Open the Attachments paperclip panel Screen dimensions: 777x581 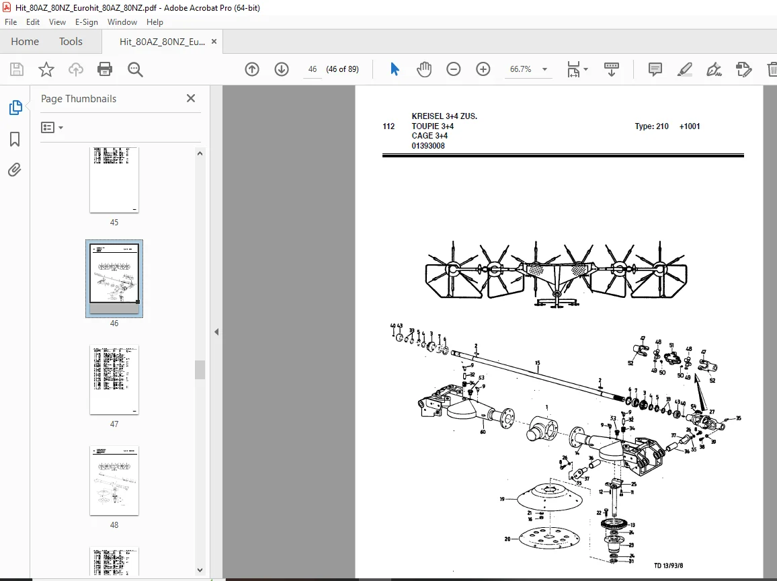pos(15,170)
